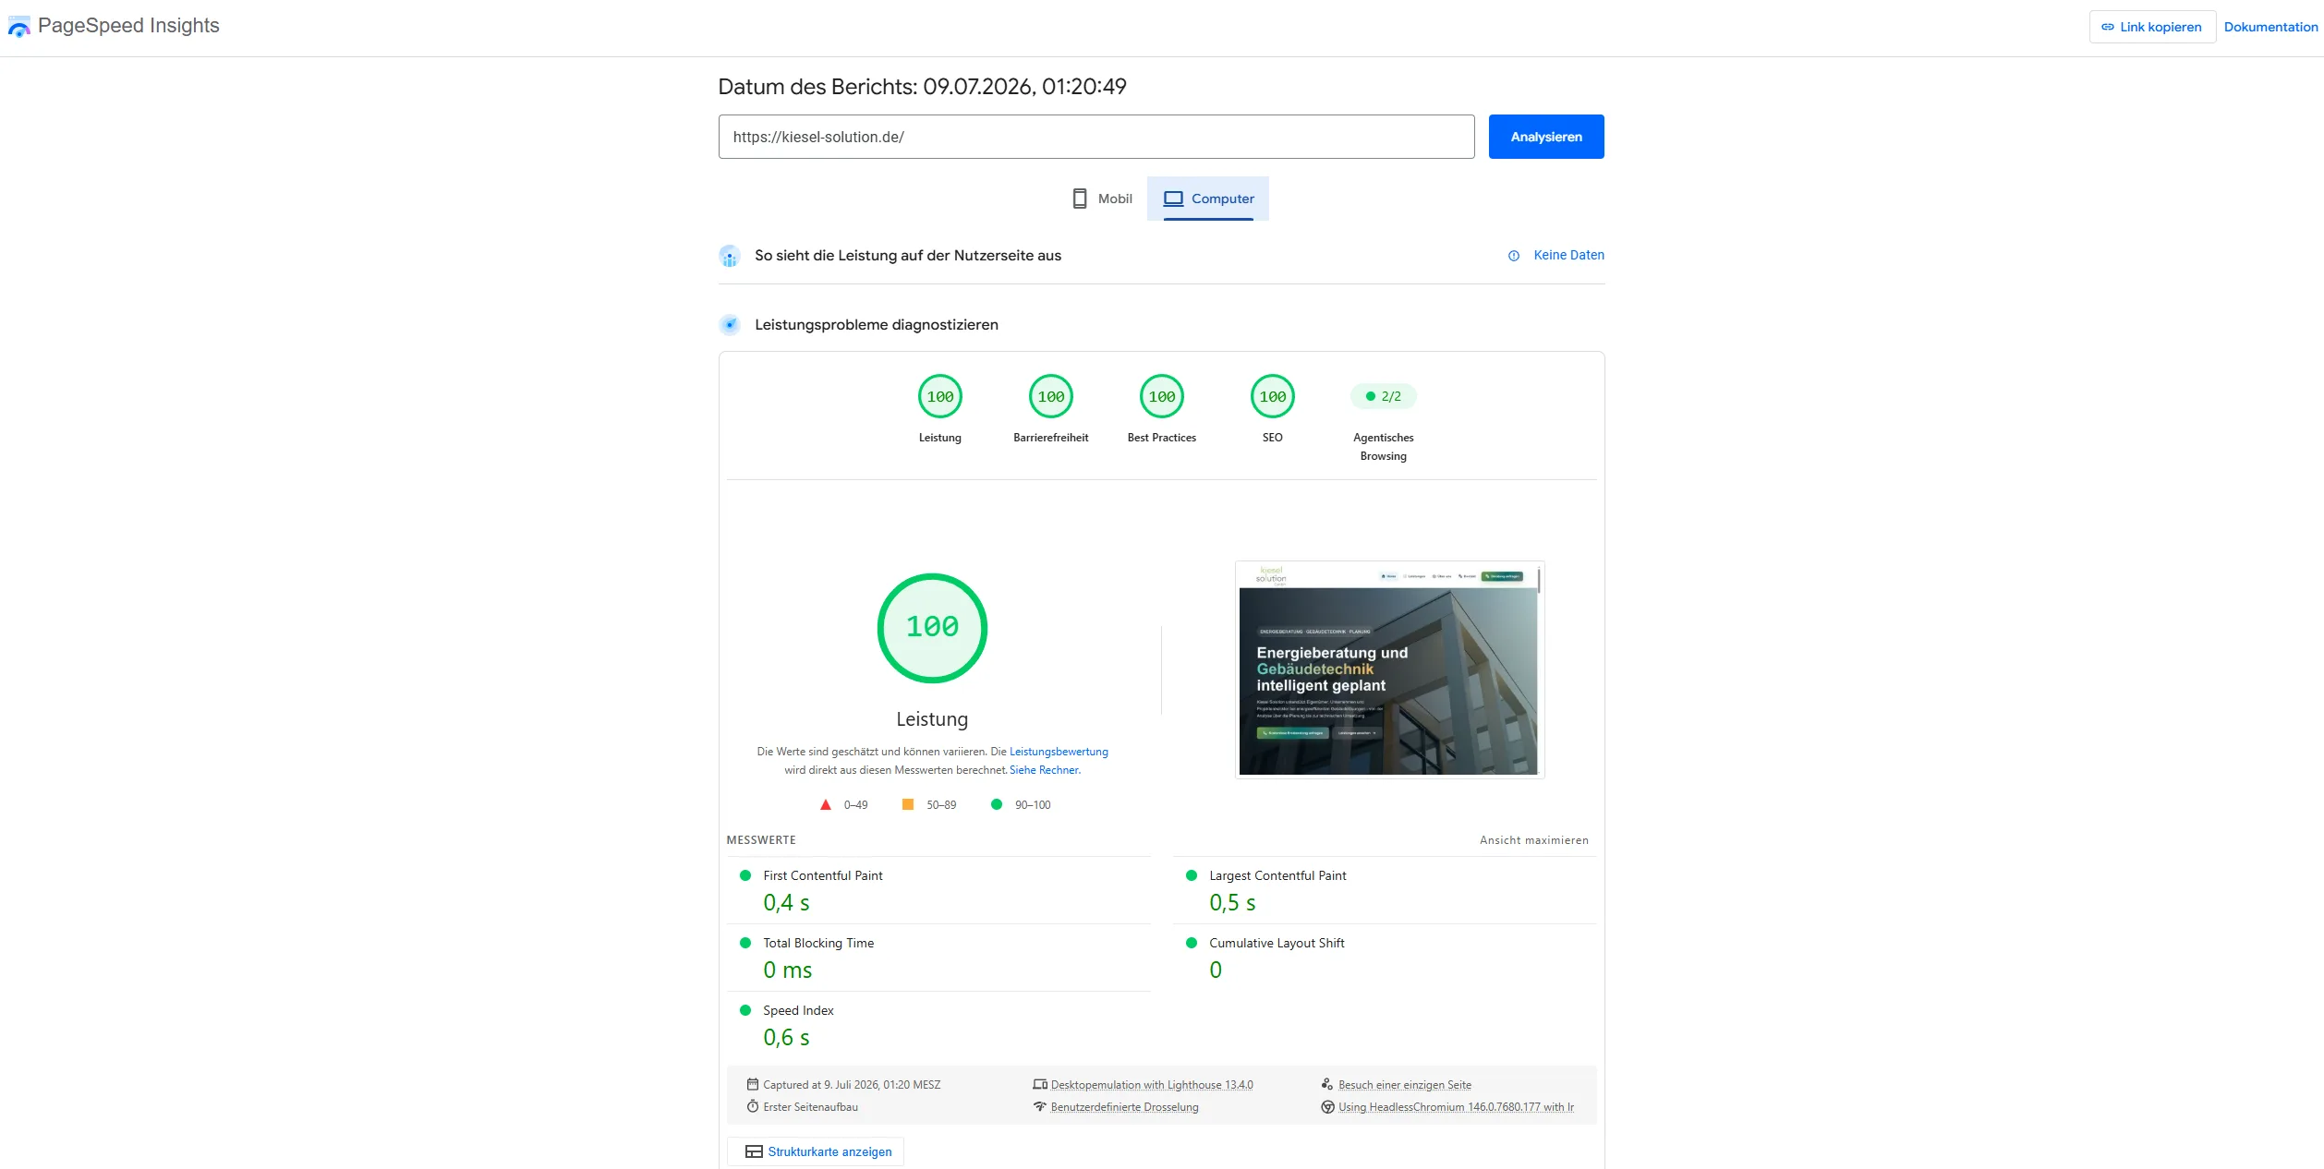Select the Computer tab
This screenshot has width=2324, height=1169.
click(1208, 199)
